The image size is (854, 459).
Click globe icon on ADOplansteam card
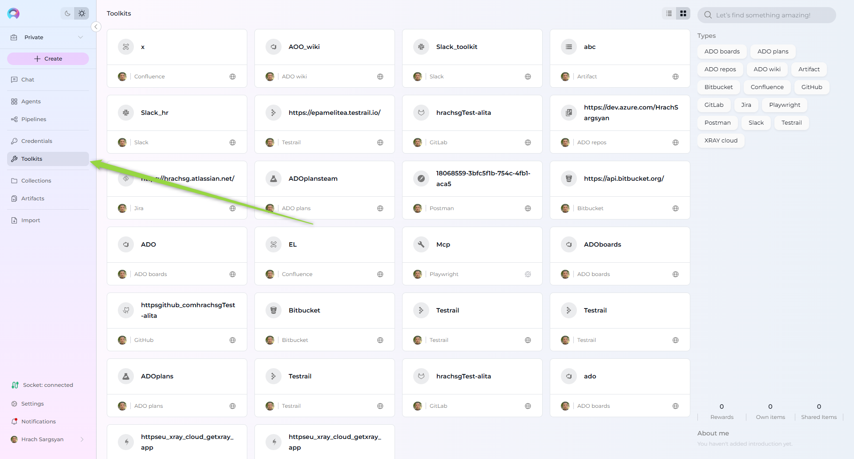pos(380,208)
